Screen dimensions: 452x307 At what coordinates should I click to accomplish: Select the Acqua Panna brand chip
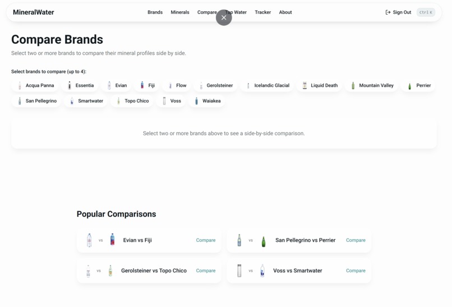pyautogui.click(x=35, y=85)
